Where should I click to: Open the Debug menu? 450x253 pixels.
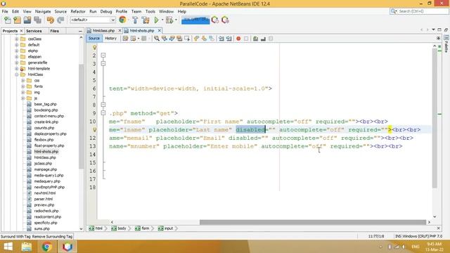pos(106,11)
